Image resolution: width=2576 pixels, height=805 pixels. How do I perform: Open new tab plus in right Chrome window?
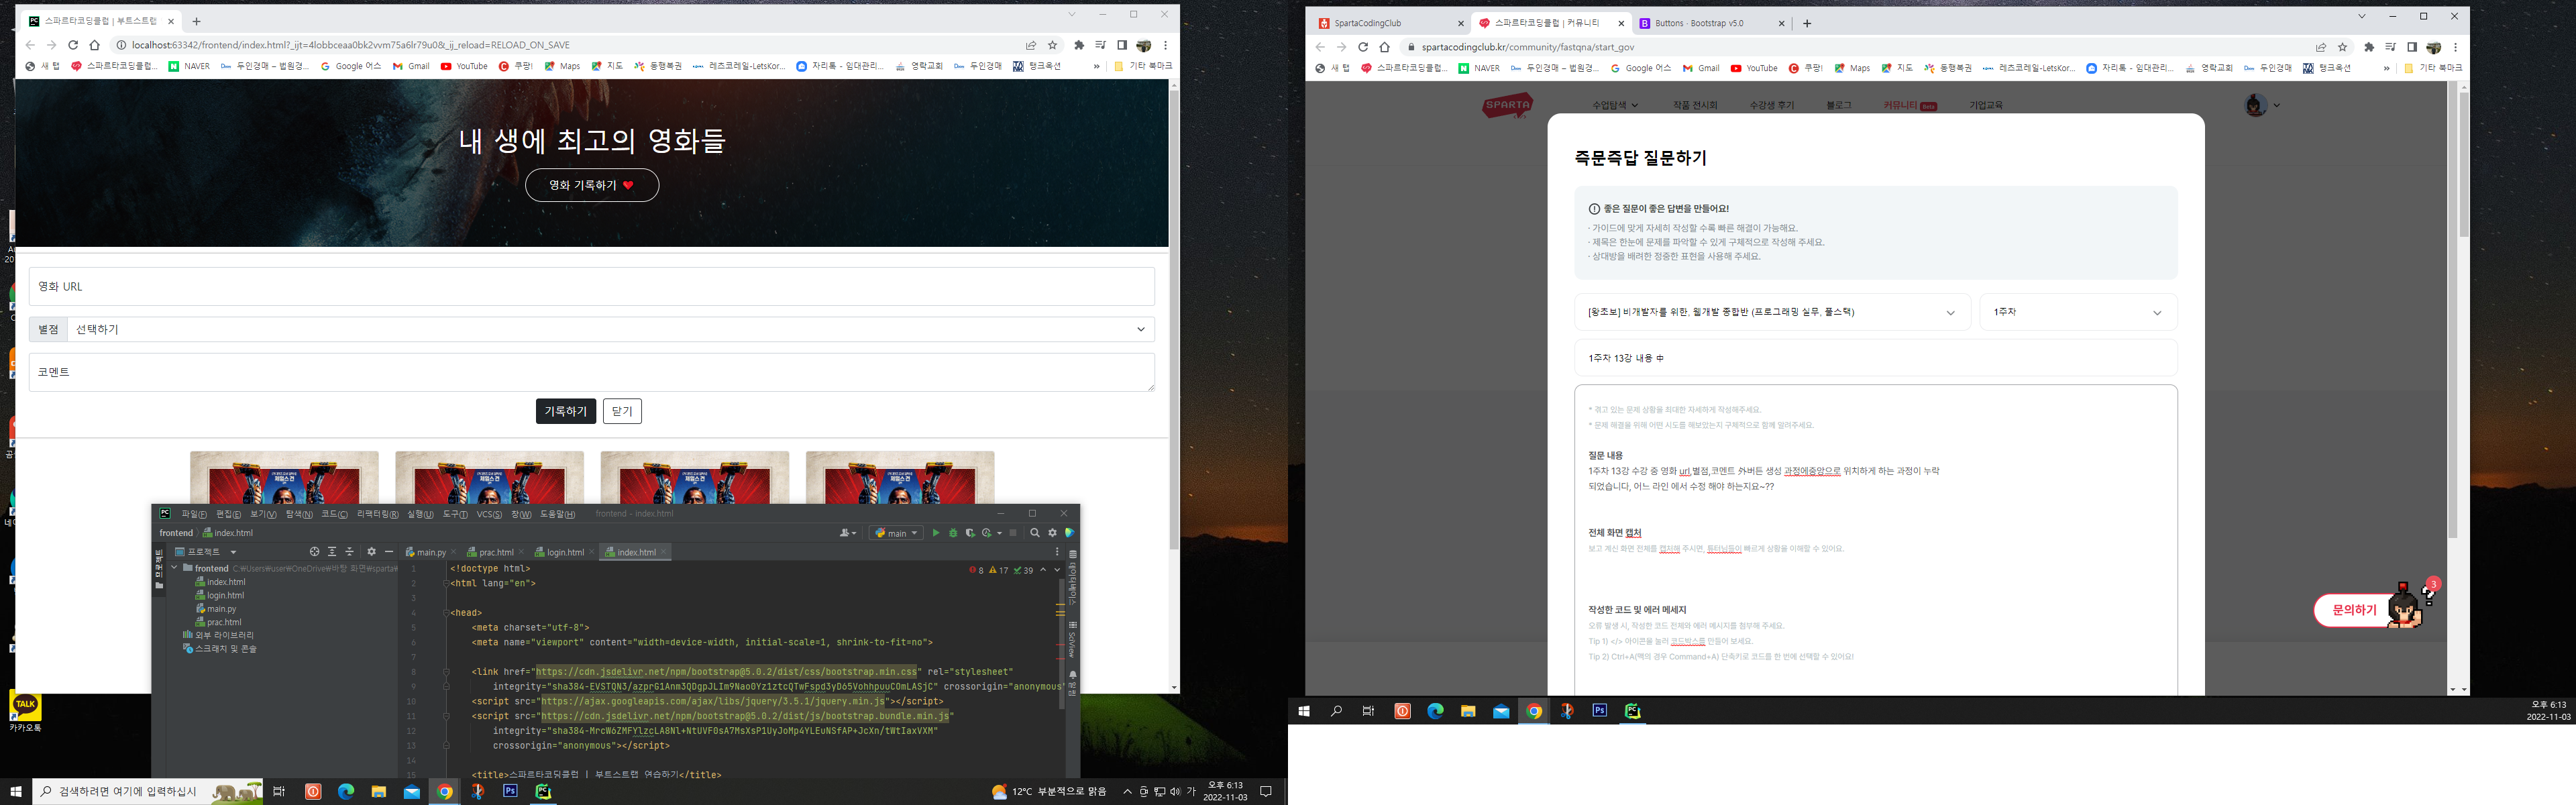(1807, 23)
